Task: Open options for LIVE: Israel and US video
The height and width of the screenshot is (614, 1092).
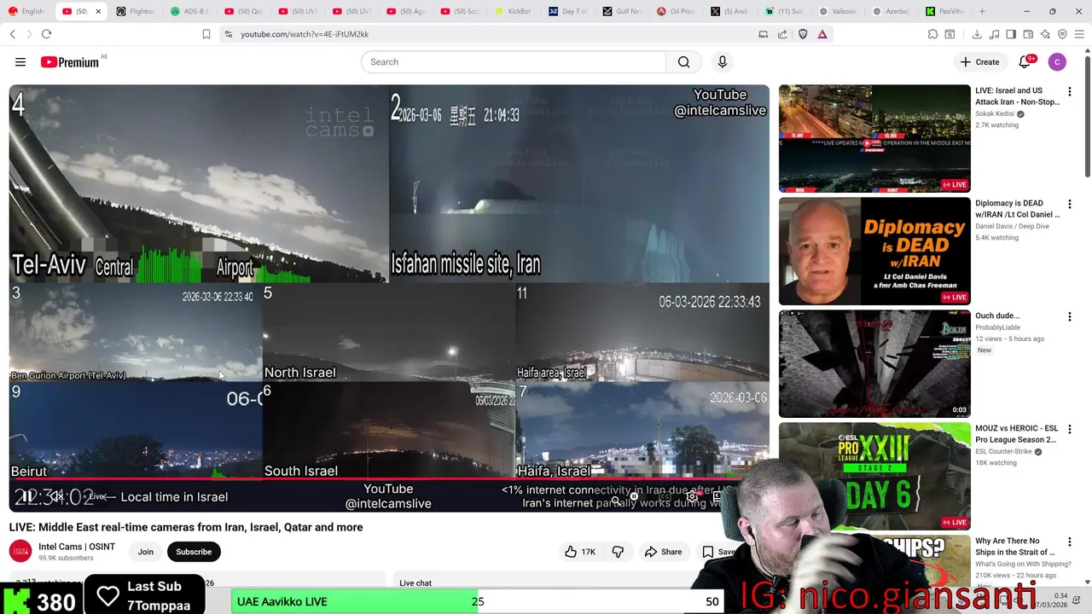Action: pyautogui.click(x=1069, y=92)
